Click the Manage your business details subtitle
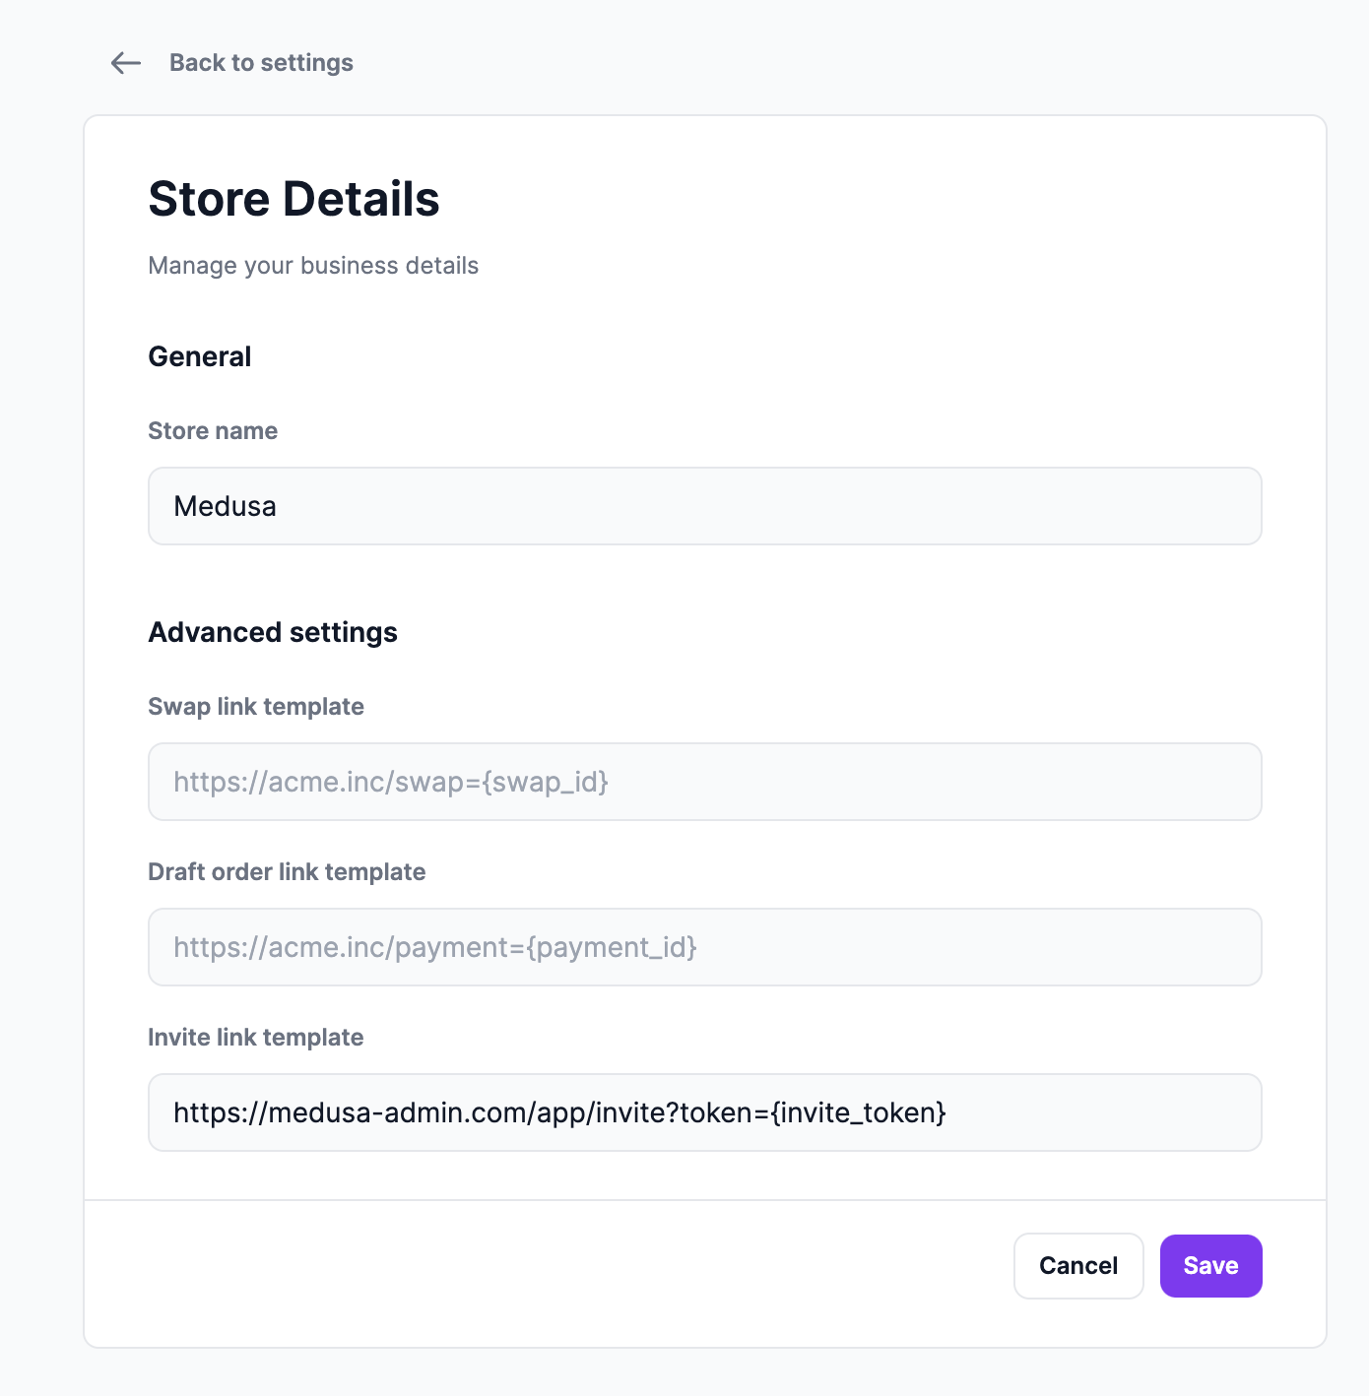The height and width of the screenshot is (1396, 1369). (312, 265)
